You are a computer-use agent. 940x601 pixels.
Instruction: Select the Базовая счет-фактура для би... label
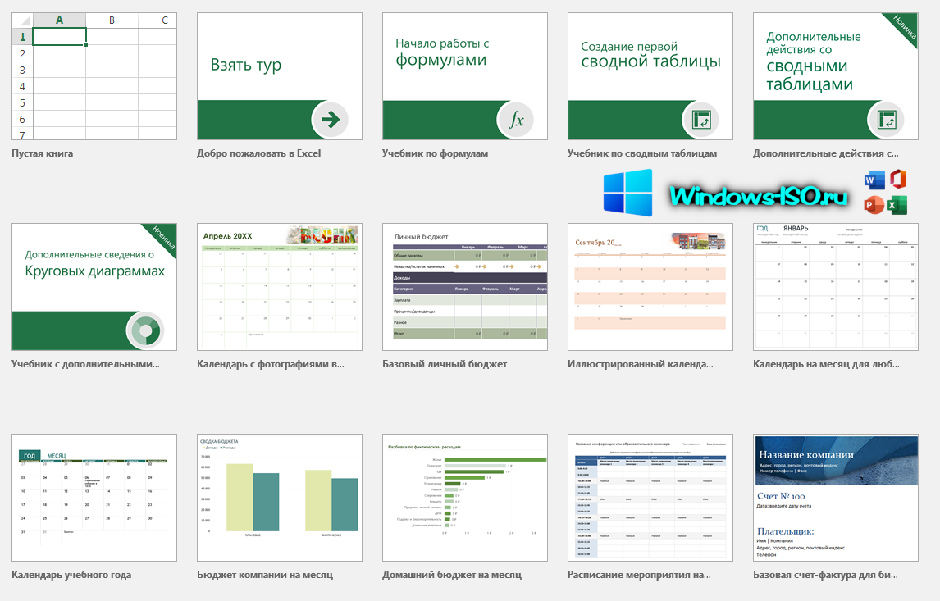point(825,576)
